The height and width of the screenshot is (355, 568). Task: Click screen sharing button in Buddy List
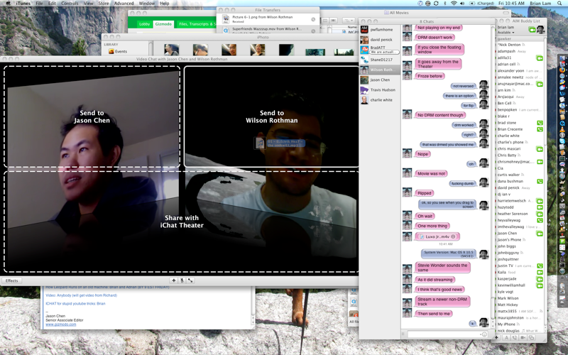531,338
